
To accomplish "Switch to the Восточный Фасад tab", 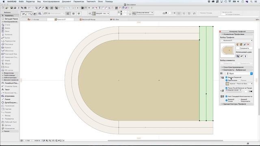I will (87, 19).
